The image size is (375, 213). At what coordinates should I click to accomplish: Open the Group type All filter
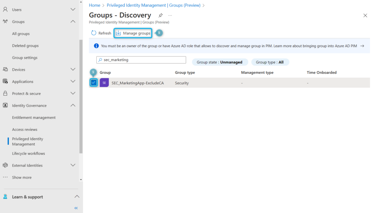270,62
